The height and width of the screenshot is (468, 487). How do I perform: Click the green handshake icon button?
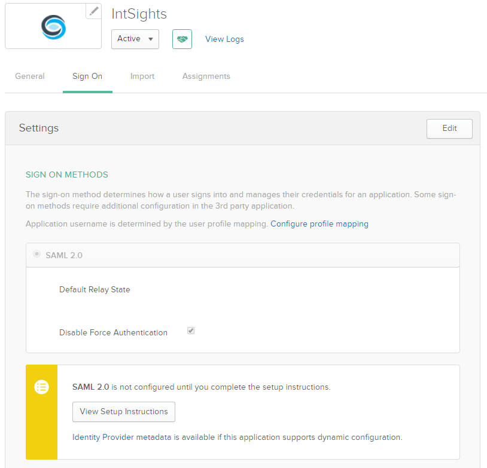tap(182, 39)
